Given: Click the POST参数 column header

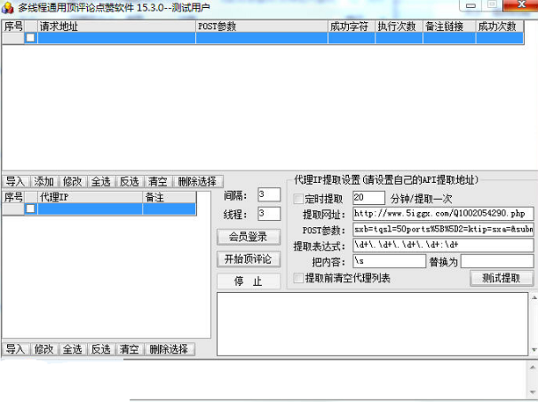Looking at the screenshot, I should [x=262, y=26].
